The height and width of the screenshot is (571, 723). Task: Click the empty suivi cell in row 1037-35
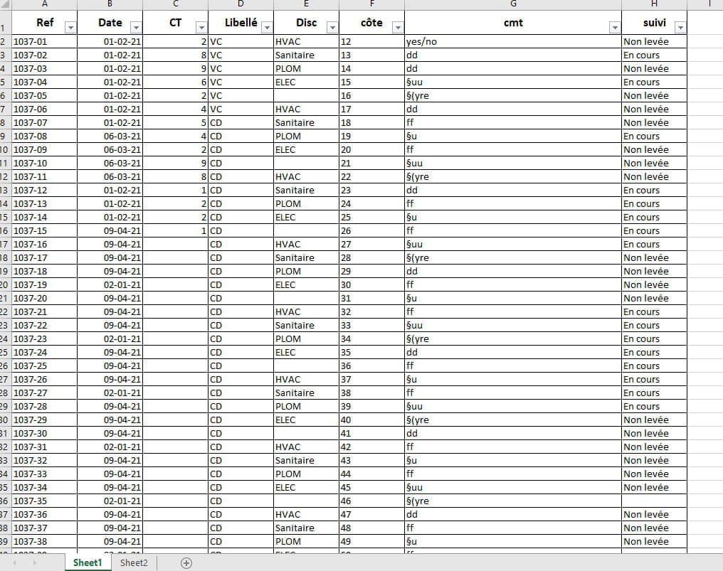[654, 501]
